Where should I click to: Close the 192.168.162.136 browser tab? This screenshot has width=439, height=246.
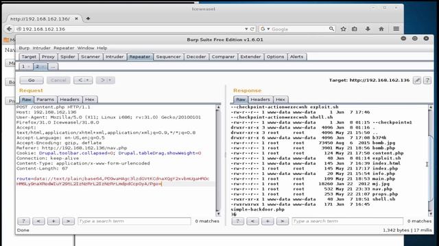tap(76, 18)
